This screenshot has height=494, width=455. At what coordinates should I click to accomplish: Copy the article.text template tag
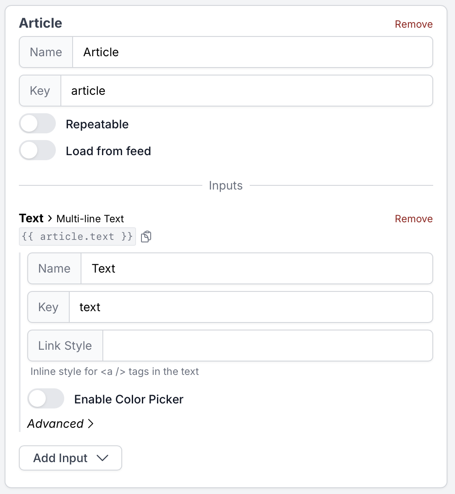pos(146,237)
